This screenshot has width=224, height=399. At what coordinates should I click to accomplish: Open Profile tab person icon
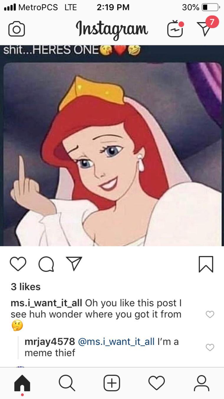point(201,383)
